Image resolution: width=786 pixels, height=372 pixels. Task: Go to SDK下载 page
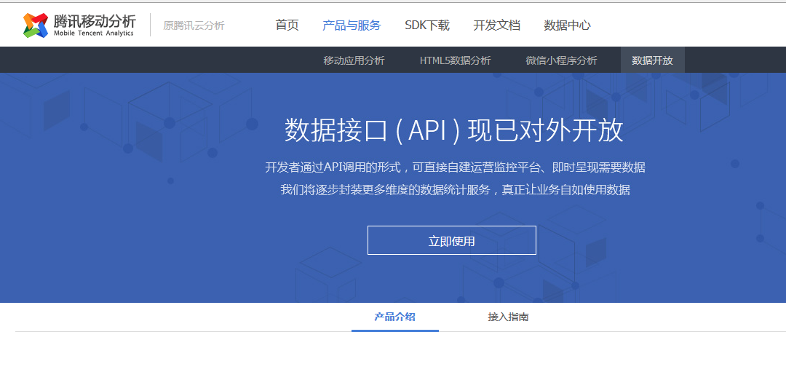pos(427,25)
